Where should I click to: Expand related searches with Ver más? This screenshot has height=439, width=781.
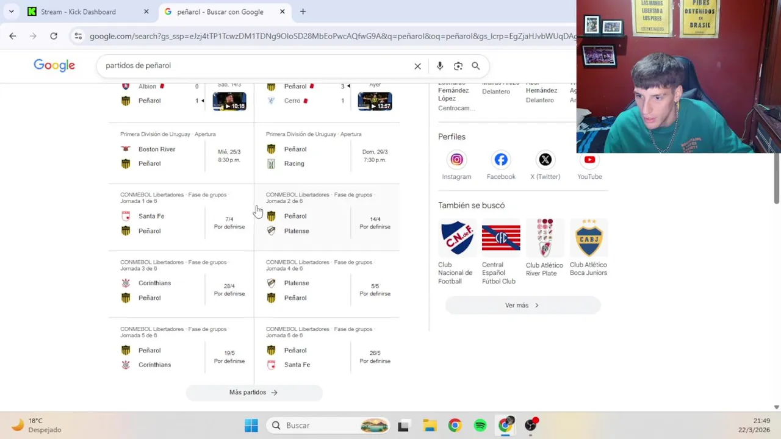tap(523, 305)
